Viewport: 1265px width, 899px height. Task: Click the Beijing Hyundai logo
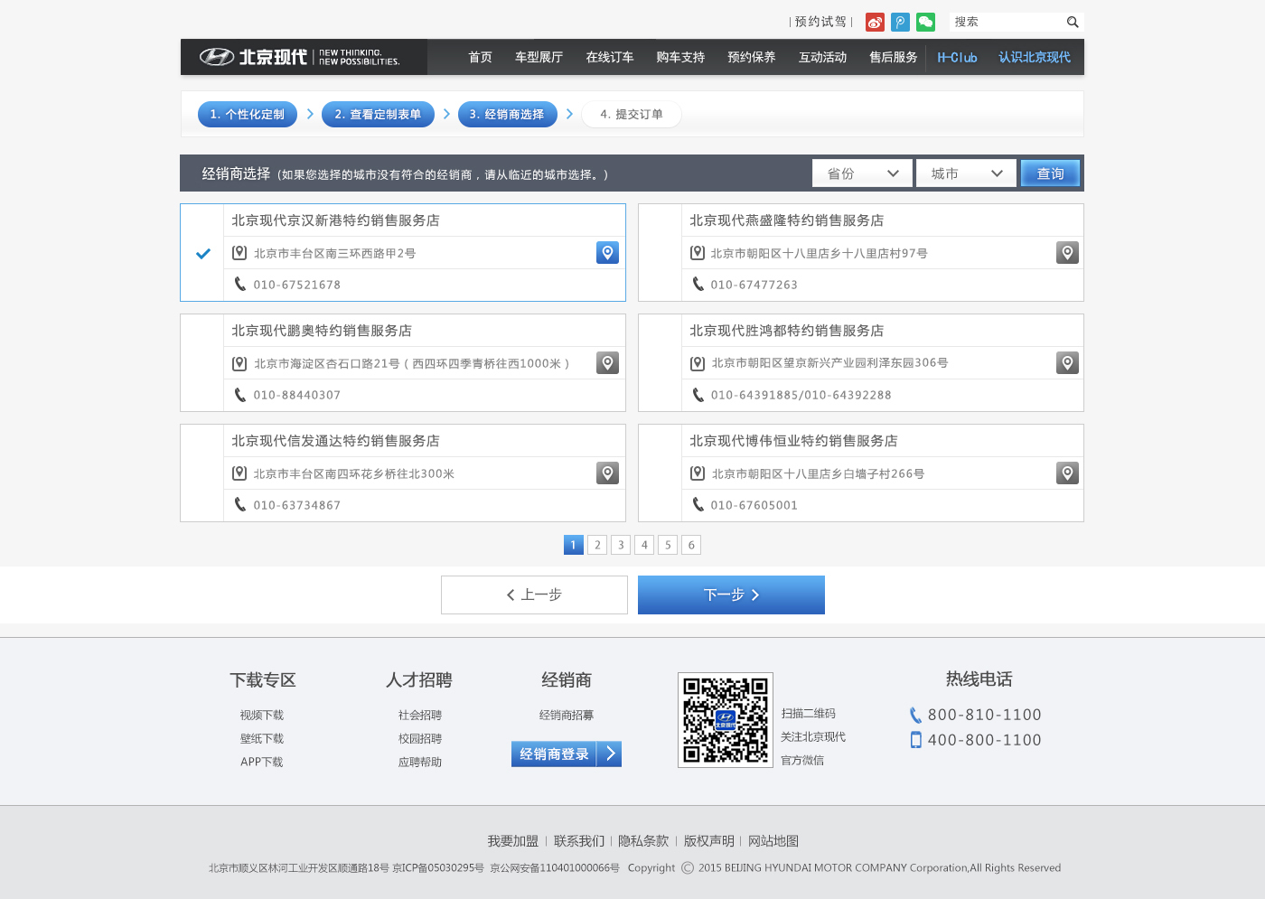tap(299, 57)
